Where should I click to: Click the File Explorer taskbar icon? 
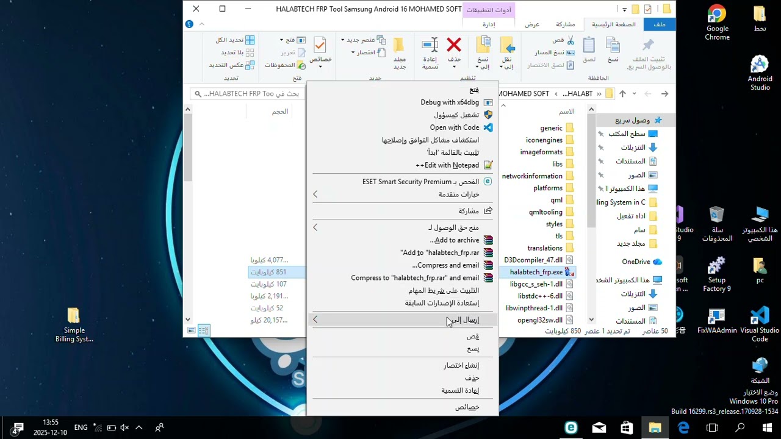coord(655,427)
